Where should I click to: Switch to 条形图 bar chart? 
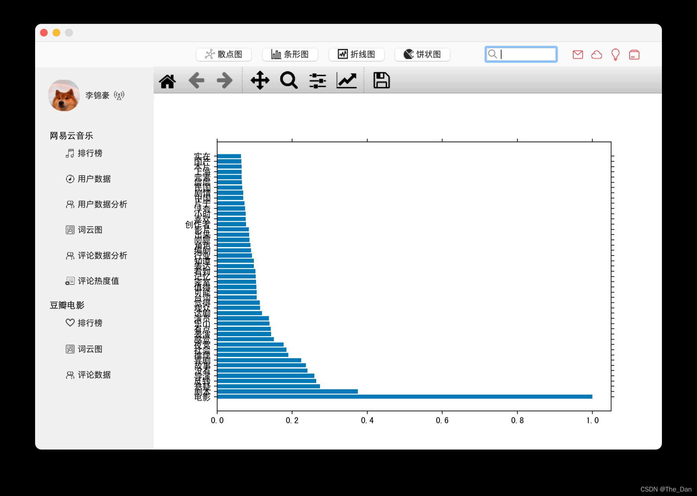pos(290,54)
